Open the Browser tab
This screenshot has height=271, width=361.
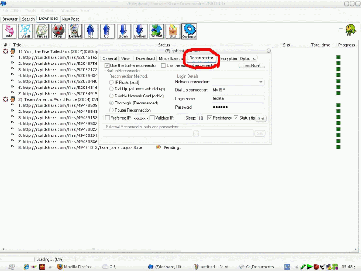tap(10, 19)
